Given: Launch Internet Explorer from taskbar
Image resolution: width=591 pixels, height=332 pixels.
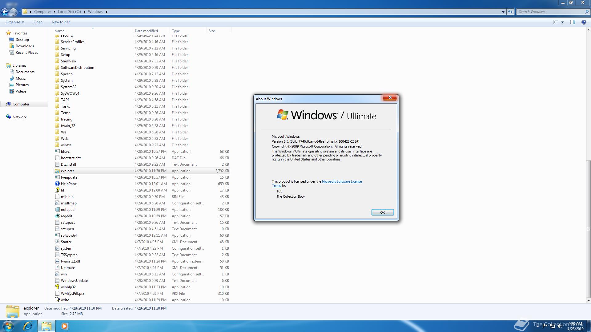Looking at the screenshot, I should (x=28, y=326).
